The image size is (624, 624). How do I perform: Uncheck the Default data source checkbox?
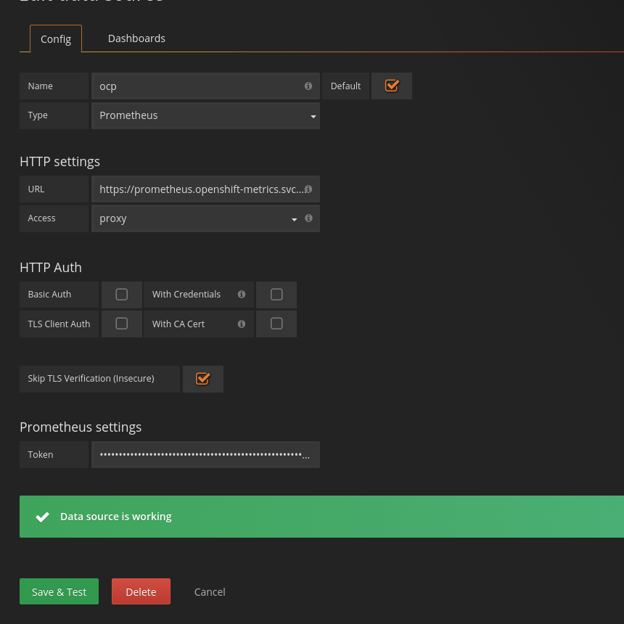[392, 86]
